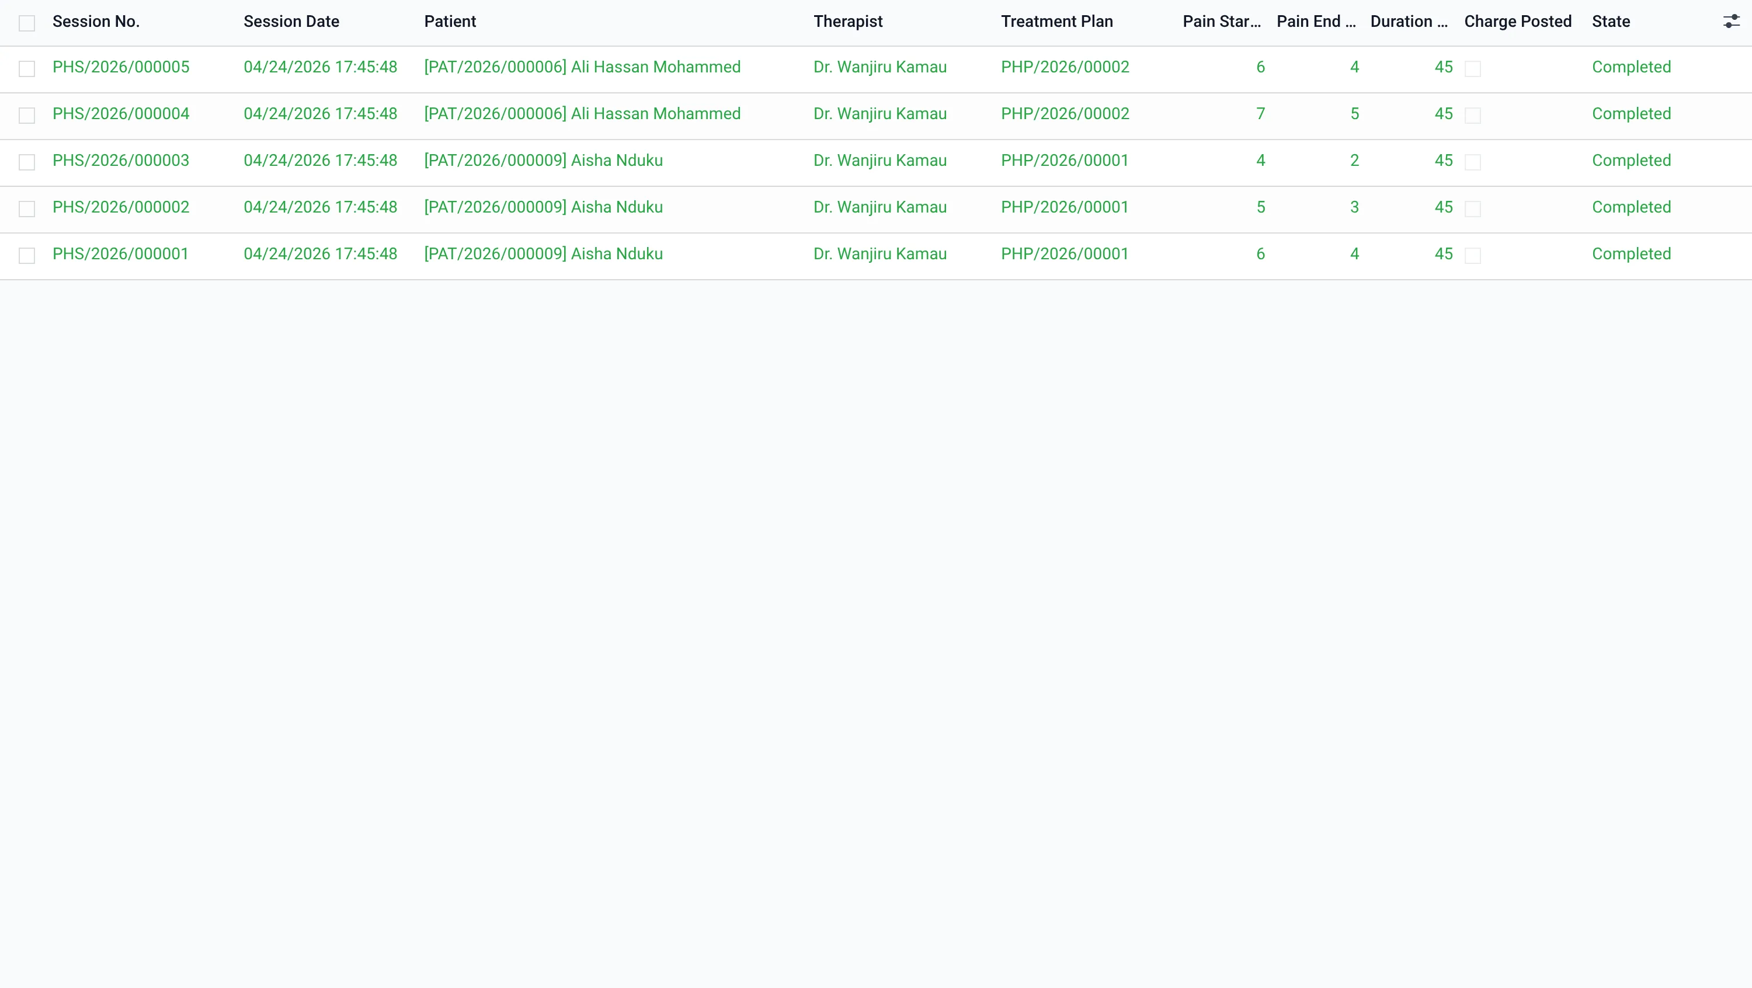Screen dimensions: 1752x988
Task: Click Completed state in row PHS/2026/000003
Action: pos(1631,161)
